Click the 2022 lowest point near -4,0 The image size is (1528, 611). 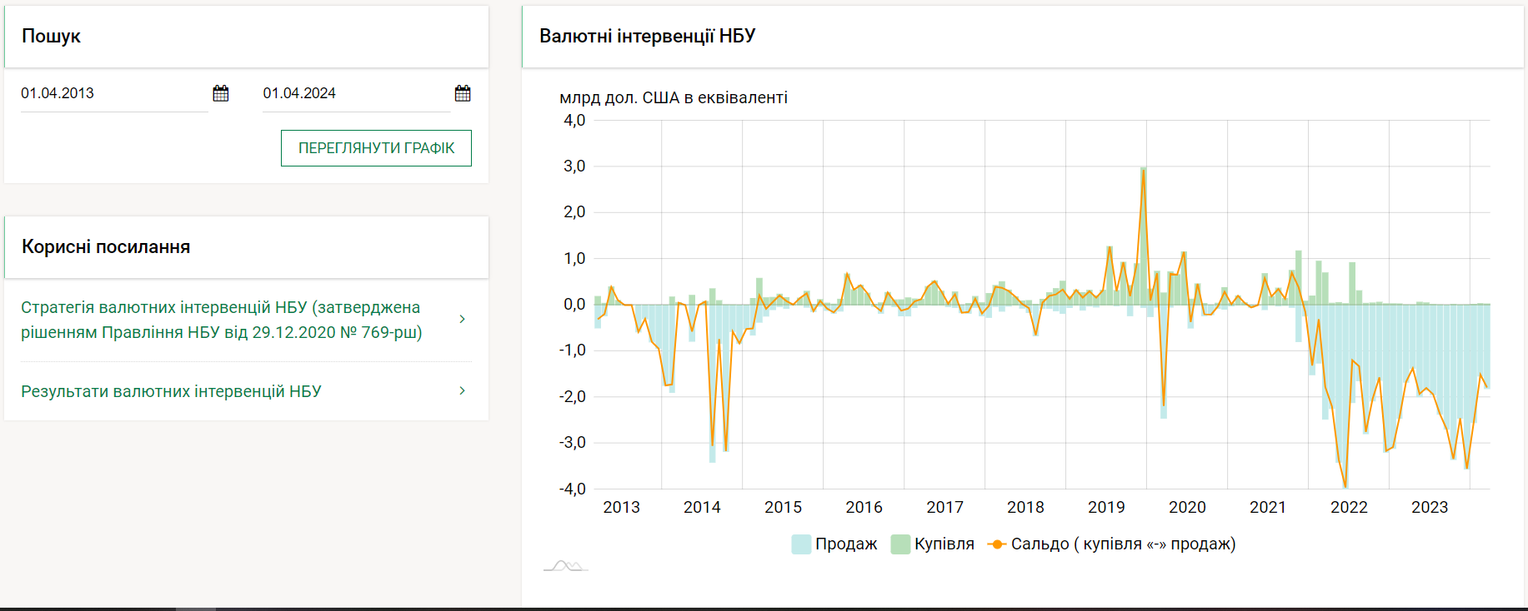pos(1345,487)
